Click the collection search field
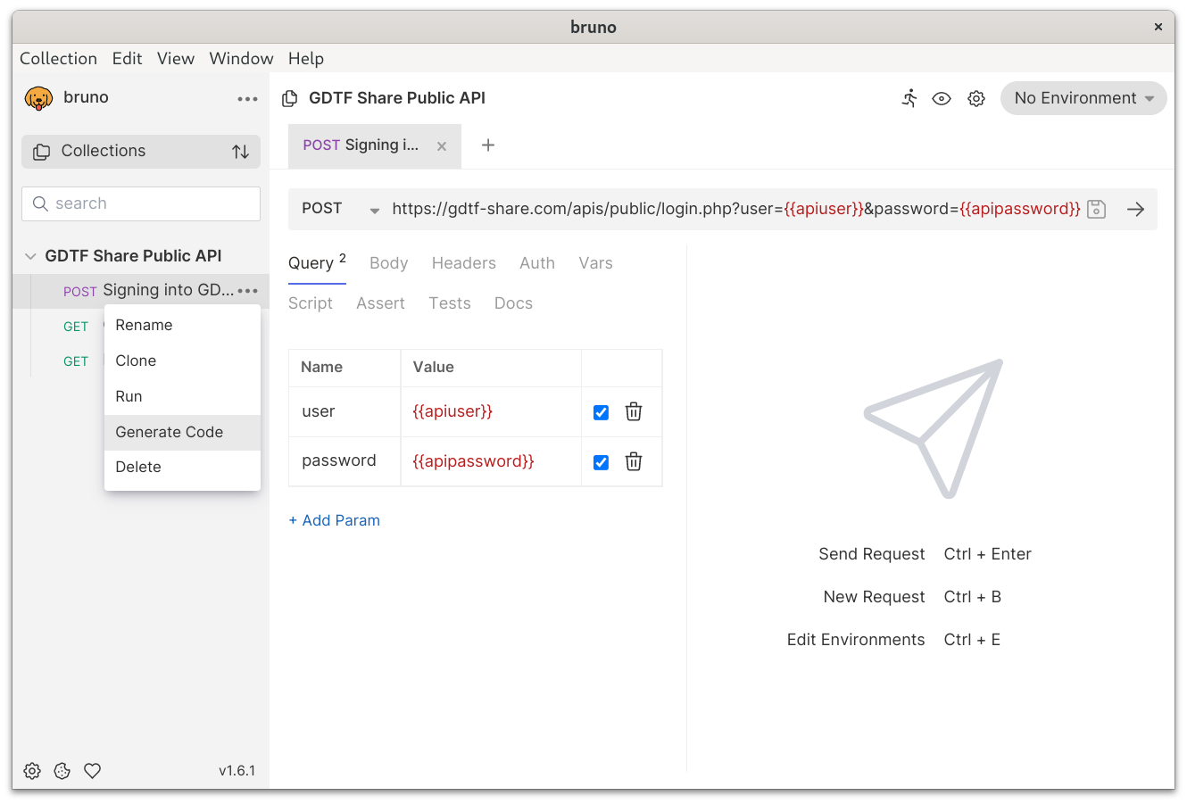Image resolution: width=1187 pixels, height=804 pixels. point(141,203)
